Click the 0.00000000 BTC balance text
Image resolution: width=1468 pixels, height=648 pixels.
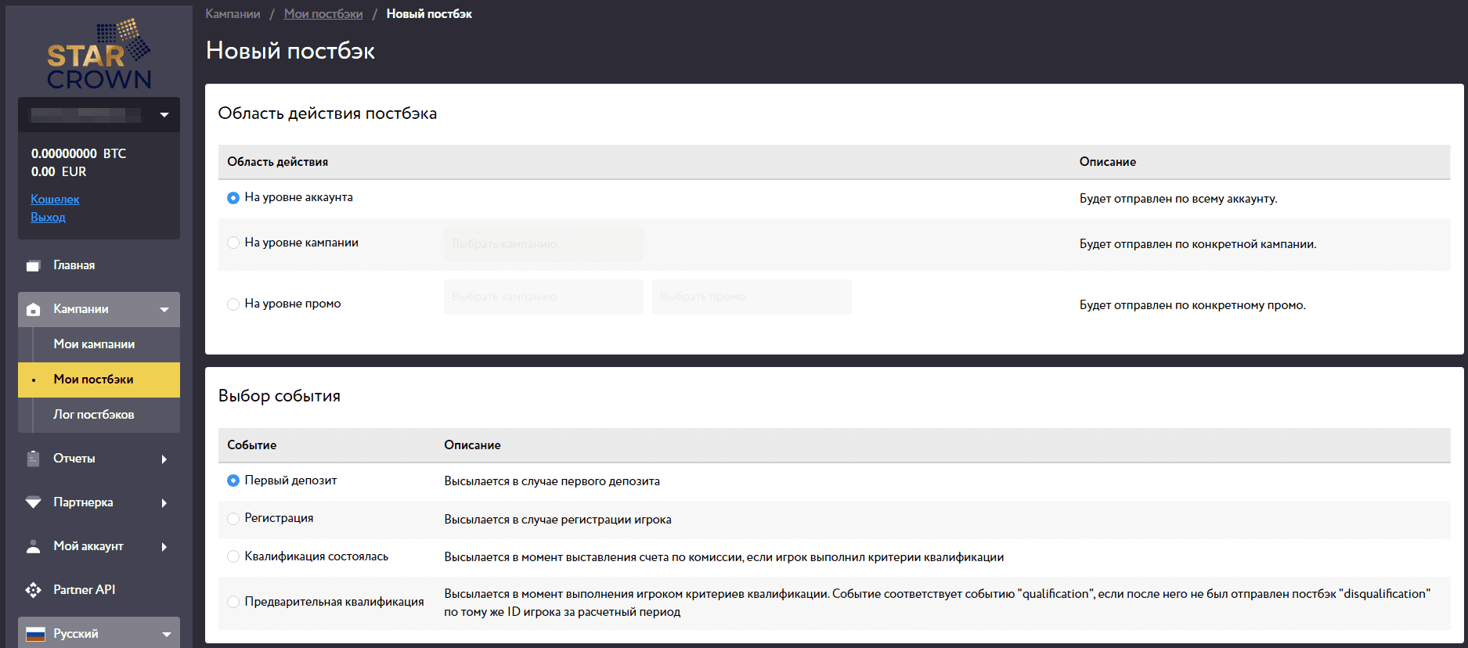click(78, 153)
